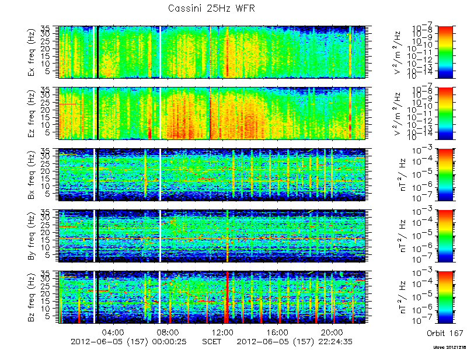467x350 pixels.
Task: Click the 'Cassini 25Hz WFR' plot title
Action: (x=211, y=9)
